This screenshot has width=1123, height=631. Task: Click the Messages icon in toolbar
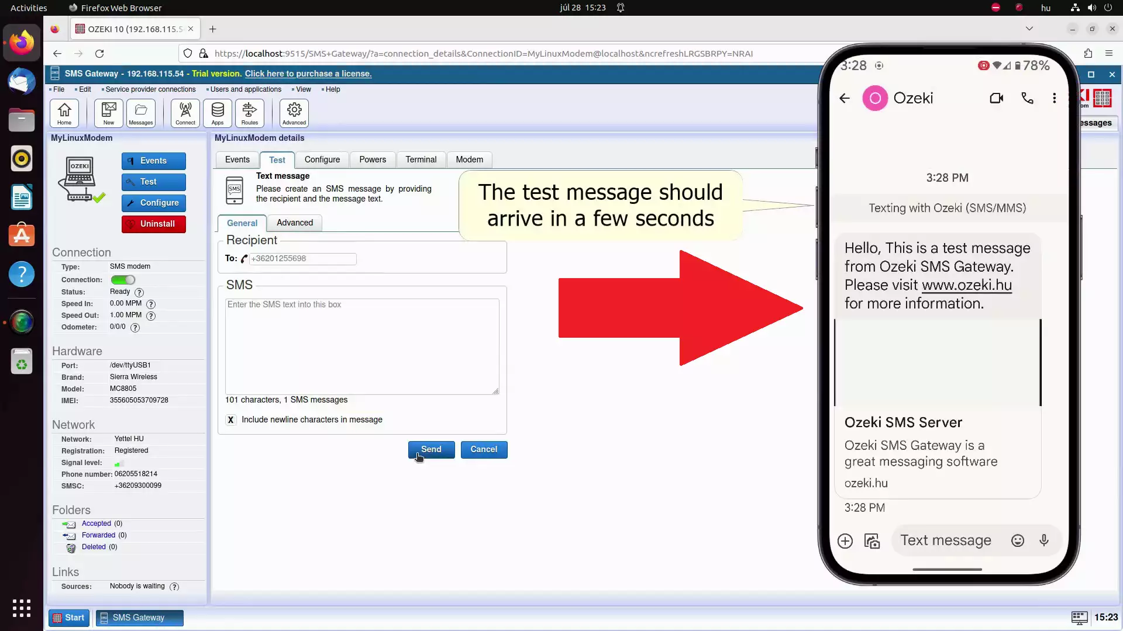tap(141, 113)
